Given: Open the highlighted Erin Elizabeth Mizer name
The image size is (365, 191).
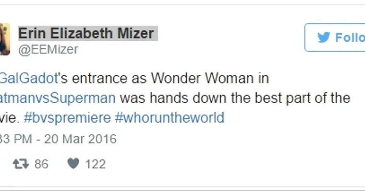Looking at the screenshot, I should point(88,34).
